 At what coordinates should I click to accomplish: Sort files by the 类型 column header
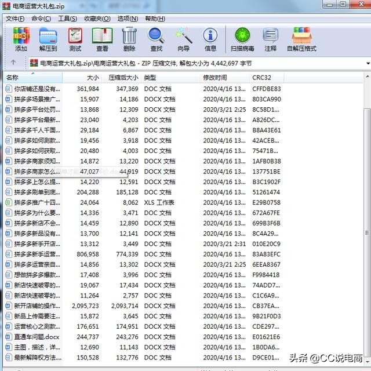170,77
